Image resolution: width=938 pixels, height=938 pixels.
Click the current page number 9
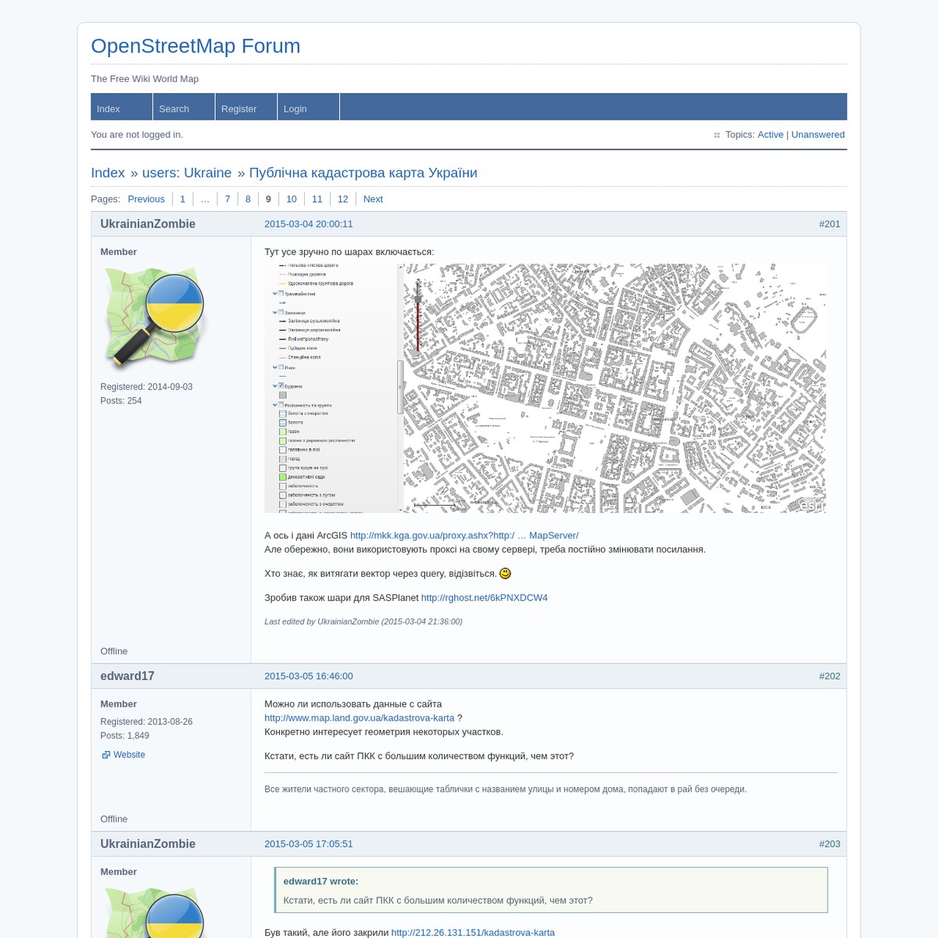[268, 199]
